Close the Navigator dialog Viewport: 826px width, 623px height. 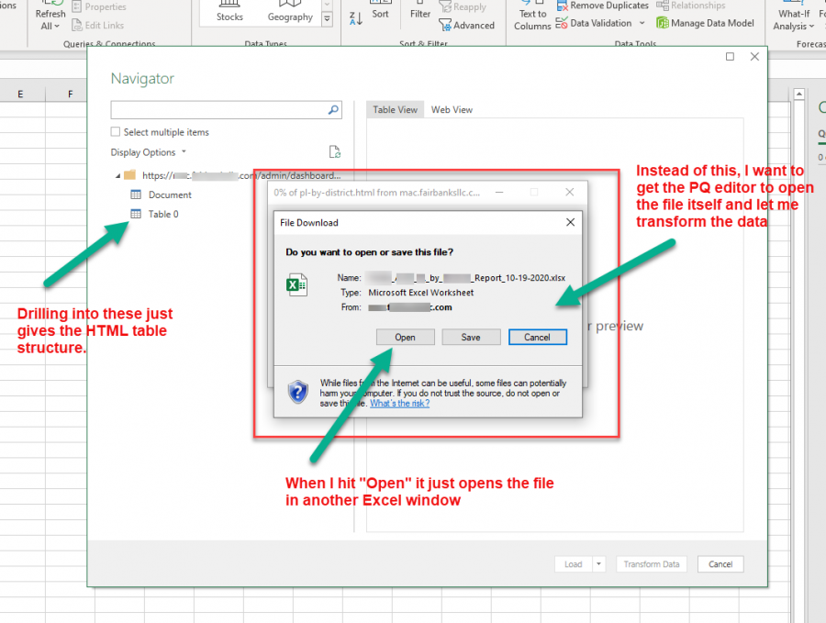point(754,56)
